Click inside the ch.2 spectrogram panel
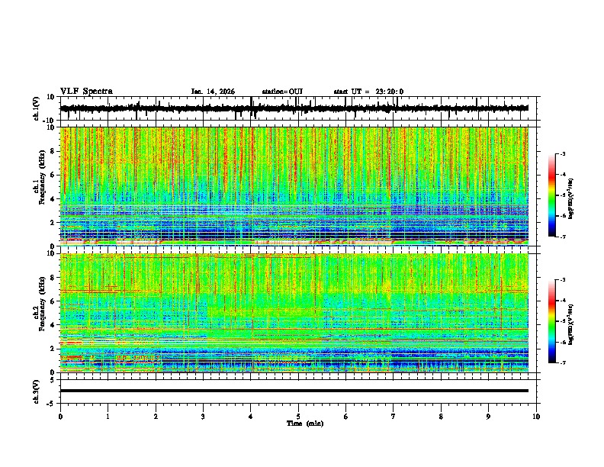The image size is (604, 467). pyautogui.click(x=294, y=313)
